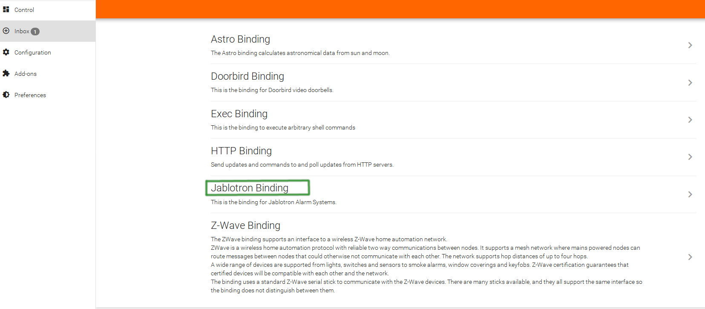
Task: Open the Preferences section
Action: point(48,95)
